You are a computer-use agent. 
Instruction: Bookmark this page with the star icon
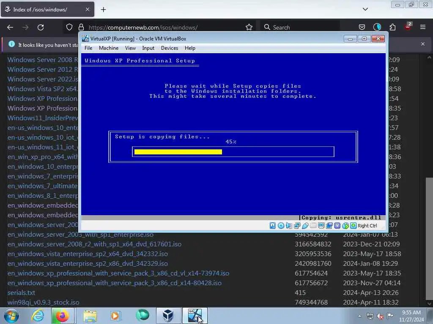pos(249,27)
